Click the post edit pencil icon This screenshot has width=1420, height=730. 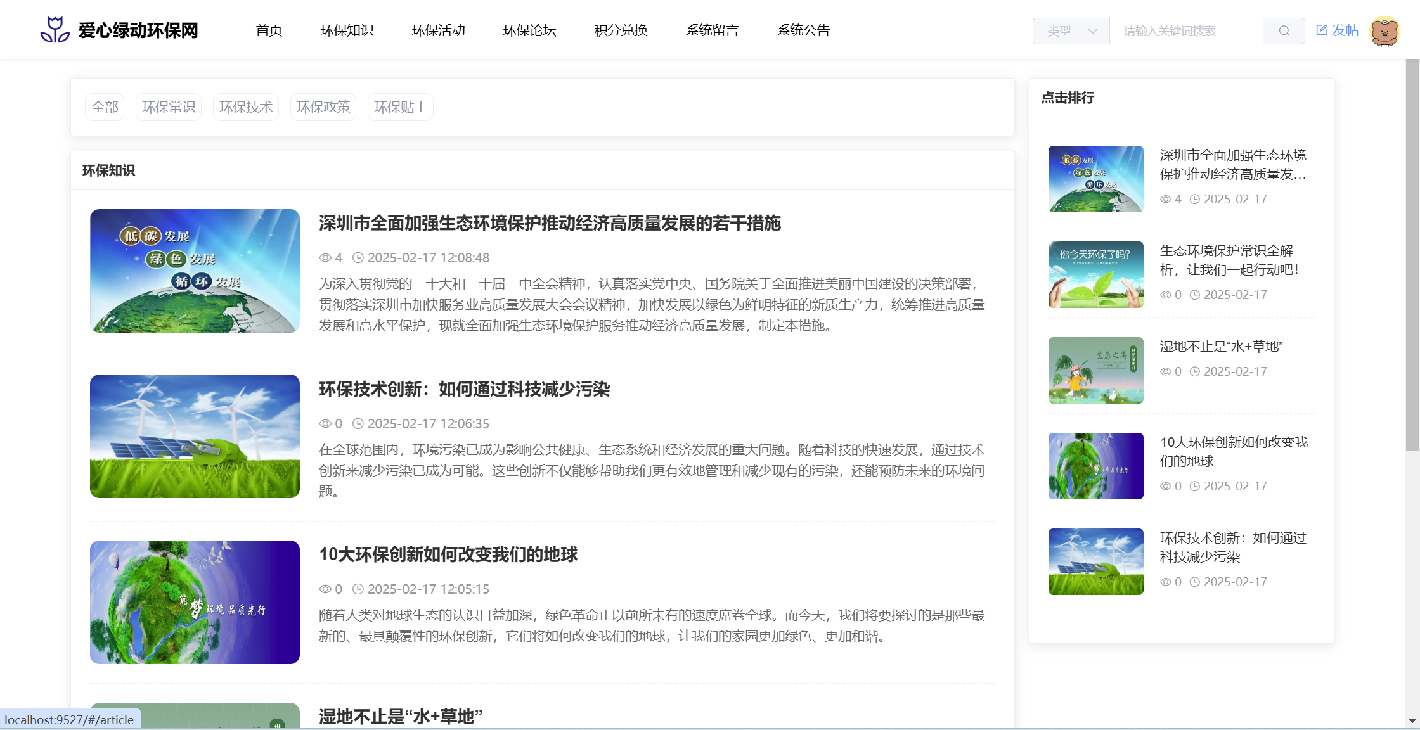point(1322,30)
